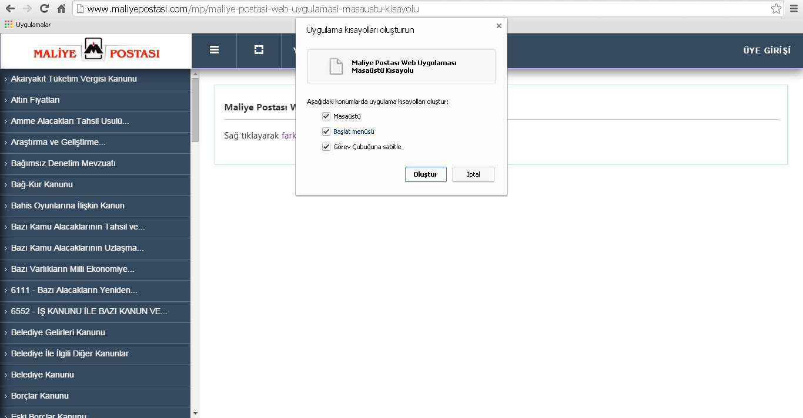Screen dimensions: 803x418
Task: Open Belediye Kanunu menu item
Action: (x=95, y=375)
